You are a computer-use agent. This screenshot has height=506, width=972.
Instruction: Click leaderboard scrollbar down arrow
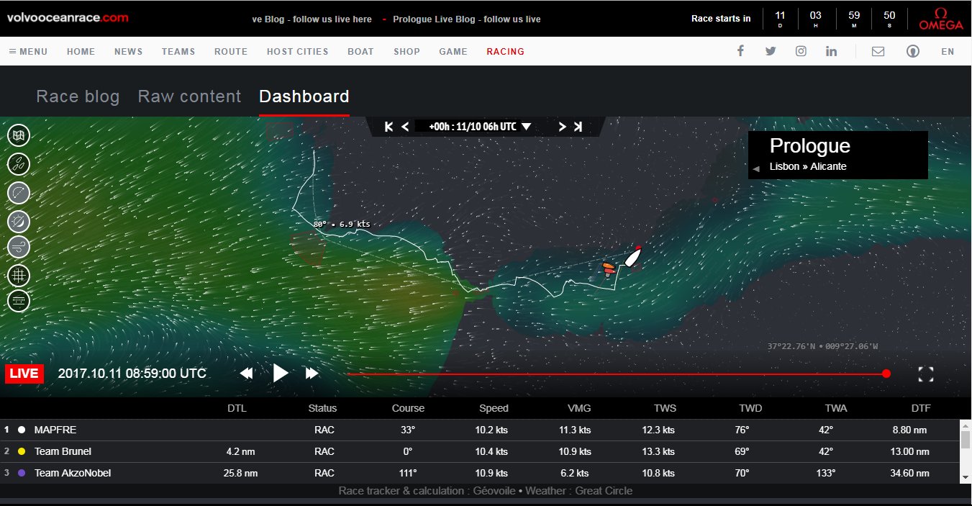966,477
